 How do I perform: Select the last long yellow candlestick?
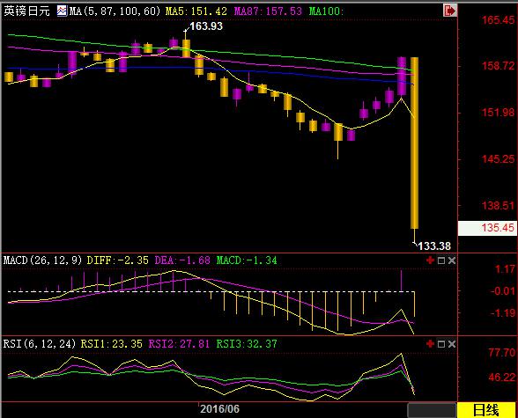414,143
